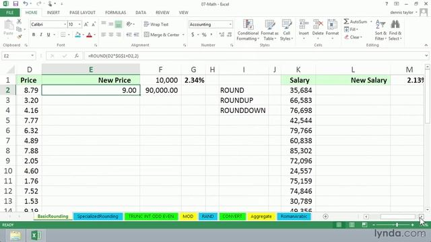
Task: Adjust the zoom slider handle
Action: tap(397, 225)
